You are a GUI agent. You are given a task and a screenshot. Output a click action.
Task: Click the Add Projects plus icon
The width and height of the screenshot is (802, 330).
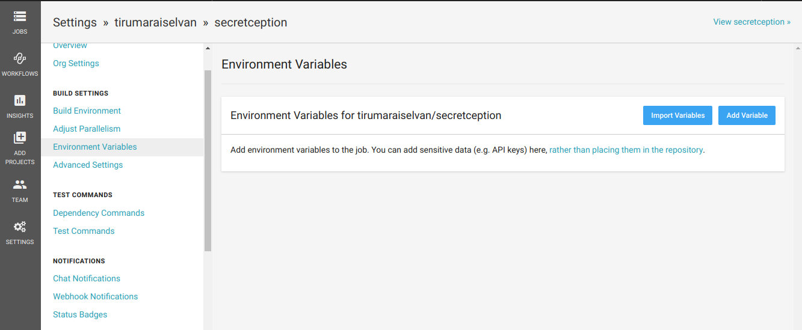(x=20, y=138)
